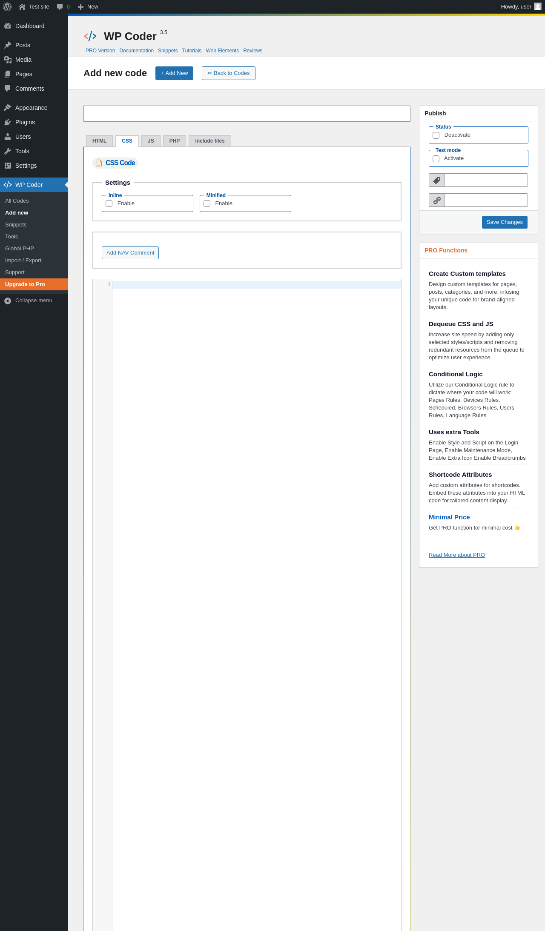Image resolution: width=545 pixels, height=931 pixels.
Task: Click the Appearance paintbrush icon
Action: [8, 108]
